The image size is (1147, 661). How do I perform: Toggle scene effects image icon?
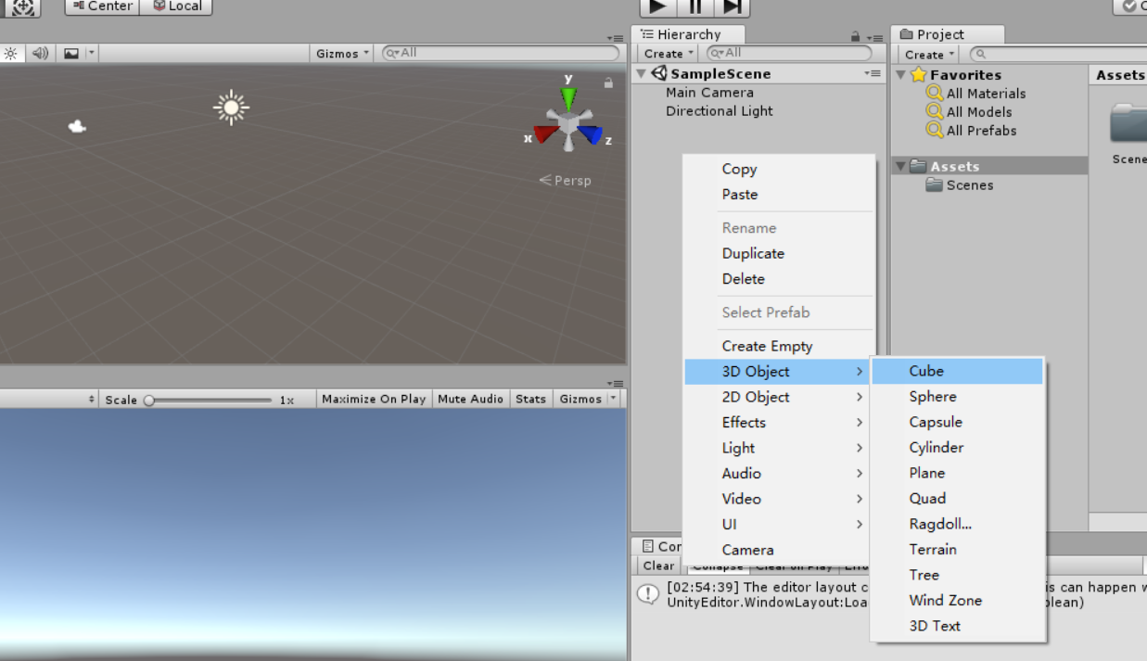click(x=71, y=54)
